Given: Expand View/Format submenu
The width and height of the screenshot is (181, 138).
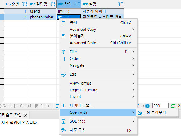Looking at the screenshot, I should click(x=98, y=83).
